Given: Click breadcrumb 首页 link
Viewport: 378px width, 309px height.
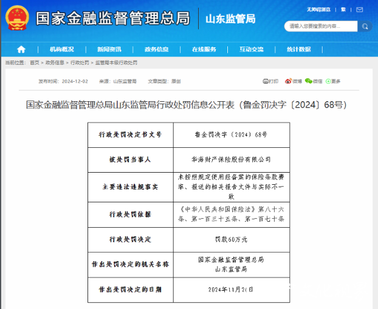Looking at the screenshot, I should (35, 63).
